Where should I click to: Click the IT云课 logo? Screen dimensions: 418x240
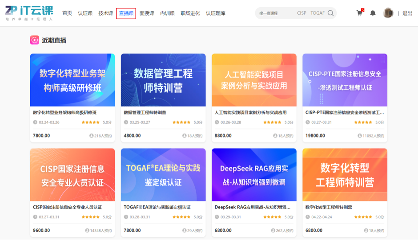29,13
